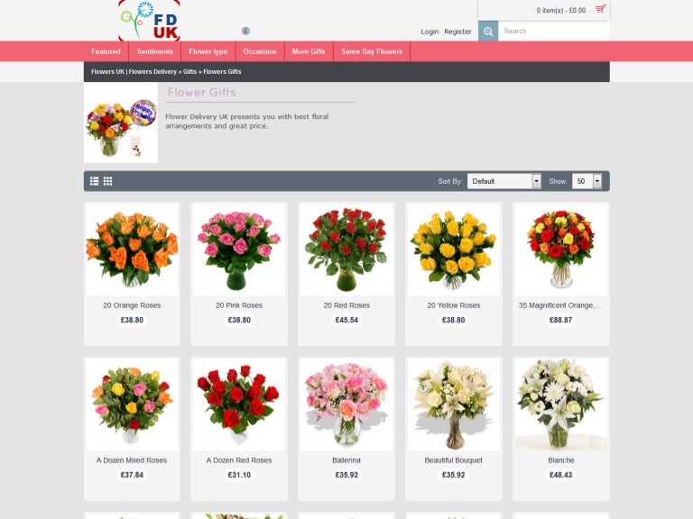
Task: Click the Login link
Action: (430, 32)
